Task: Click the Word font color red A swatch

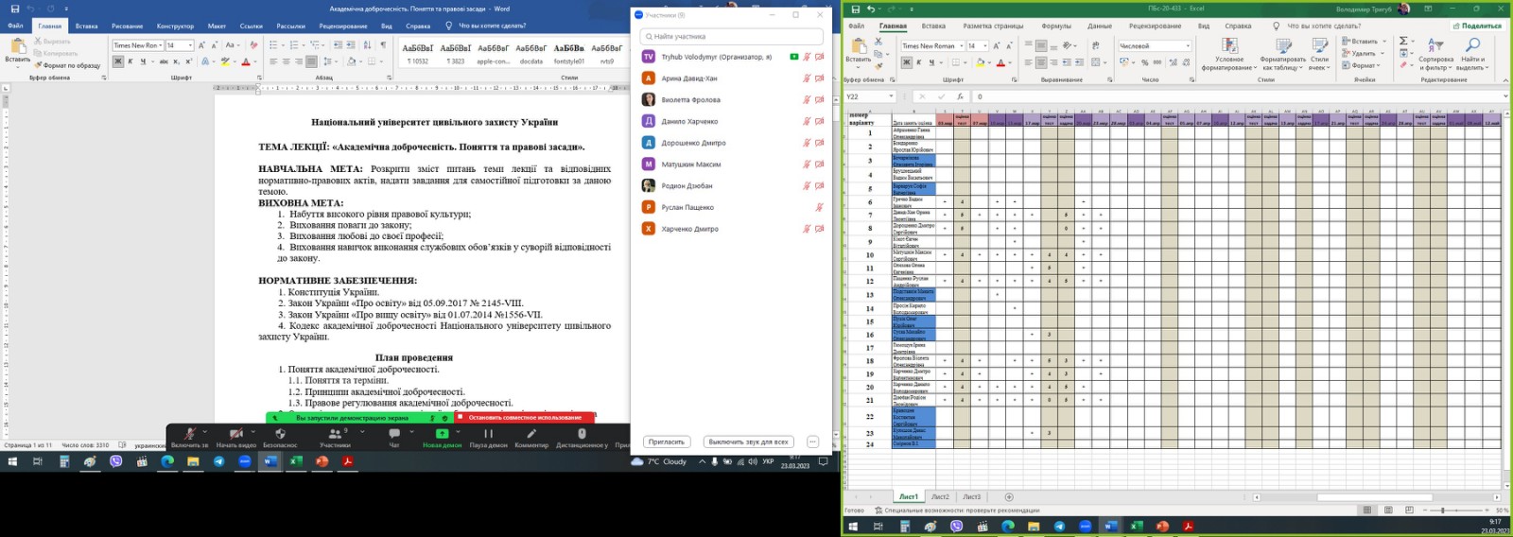Action: [x=246, y=61]
